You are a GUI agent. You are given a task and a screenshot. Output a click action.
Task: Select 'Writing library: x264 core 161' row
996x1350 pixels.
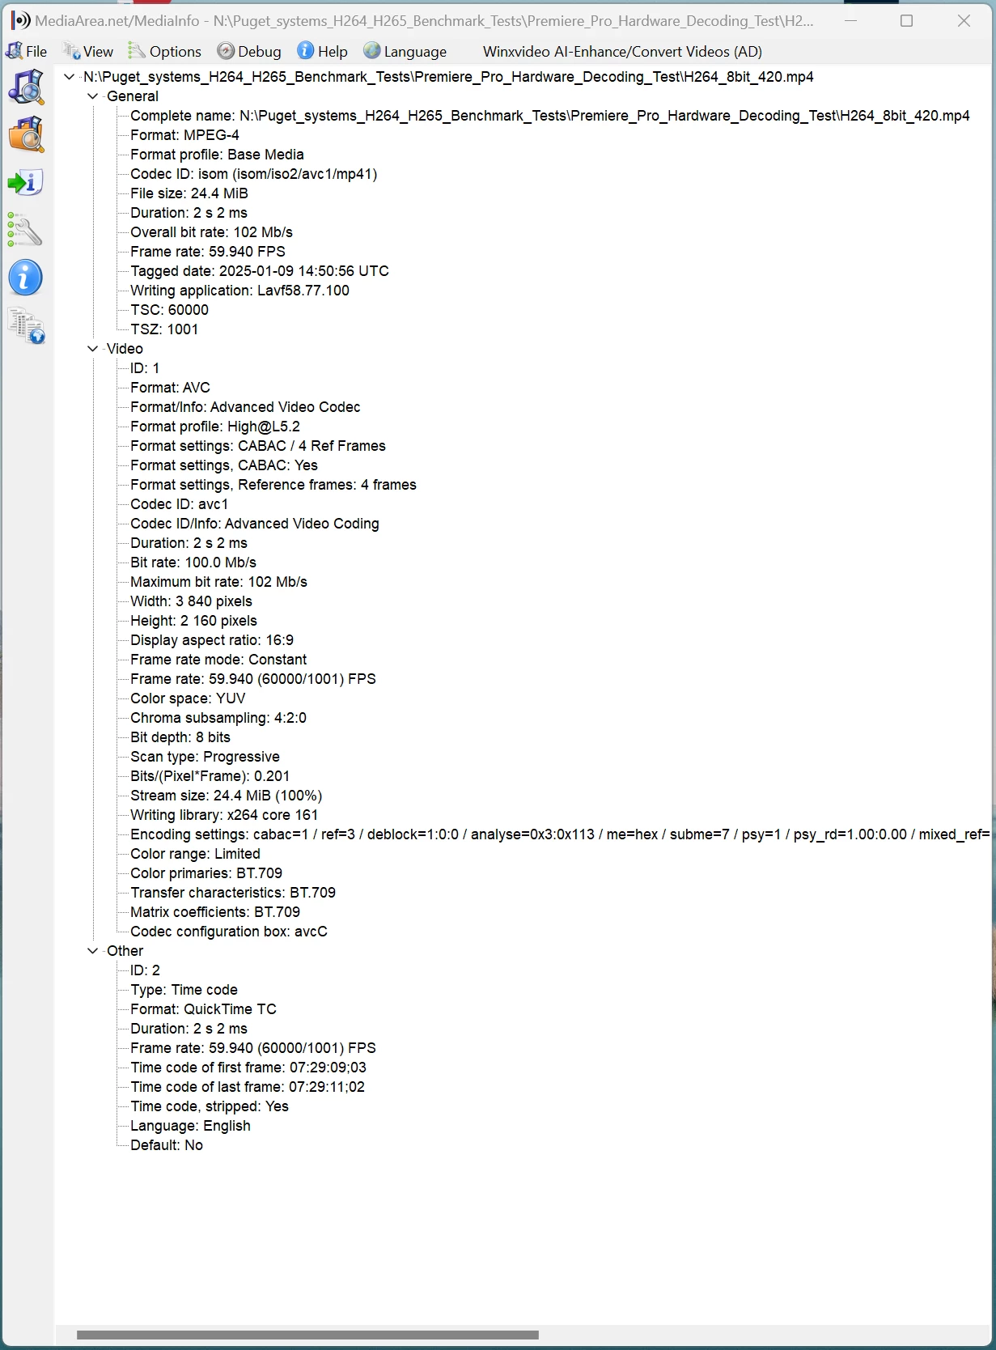click(224, 815)
